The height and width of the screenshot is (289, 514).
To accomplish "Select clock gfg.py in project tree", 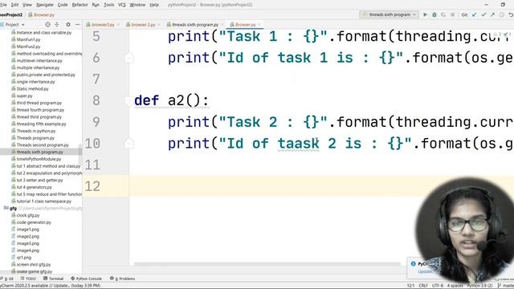I will [28, 215].
